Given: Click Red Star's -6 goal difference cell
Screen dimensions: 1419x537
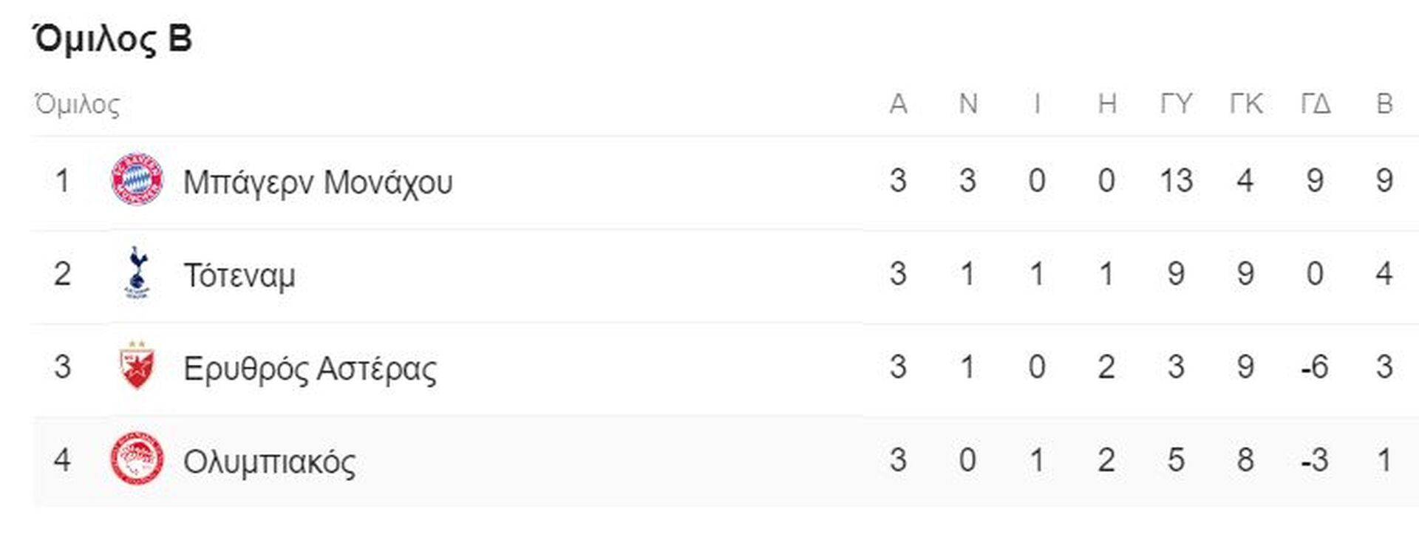Looking at the screenshot, I should (1315, 367).
